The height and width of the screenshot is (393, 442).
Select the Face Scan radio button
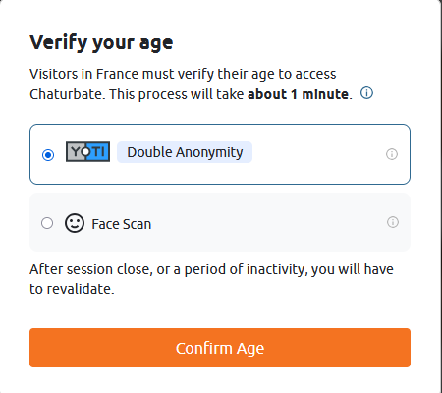[x=47, y=223]
